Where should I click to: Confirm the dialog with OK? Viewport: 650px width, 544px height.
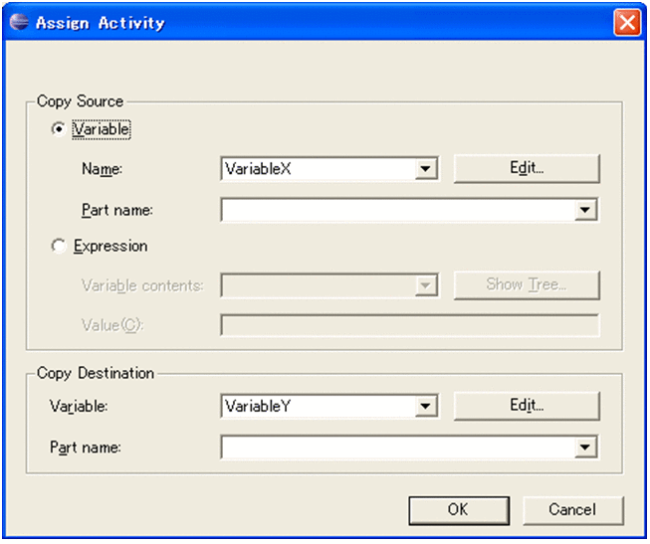click(459, 510)
